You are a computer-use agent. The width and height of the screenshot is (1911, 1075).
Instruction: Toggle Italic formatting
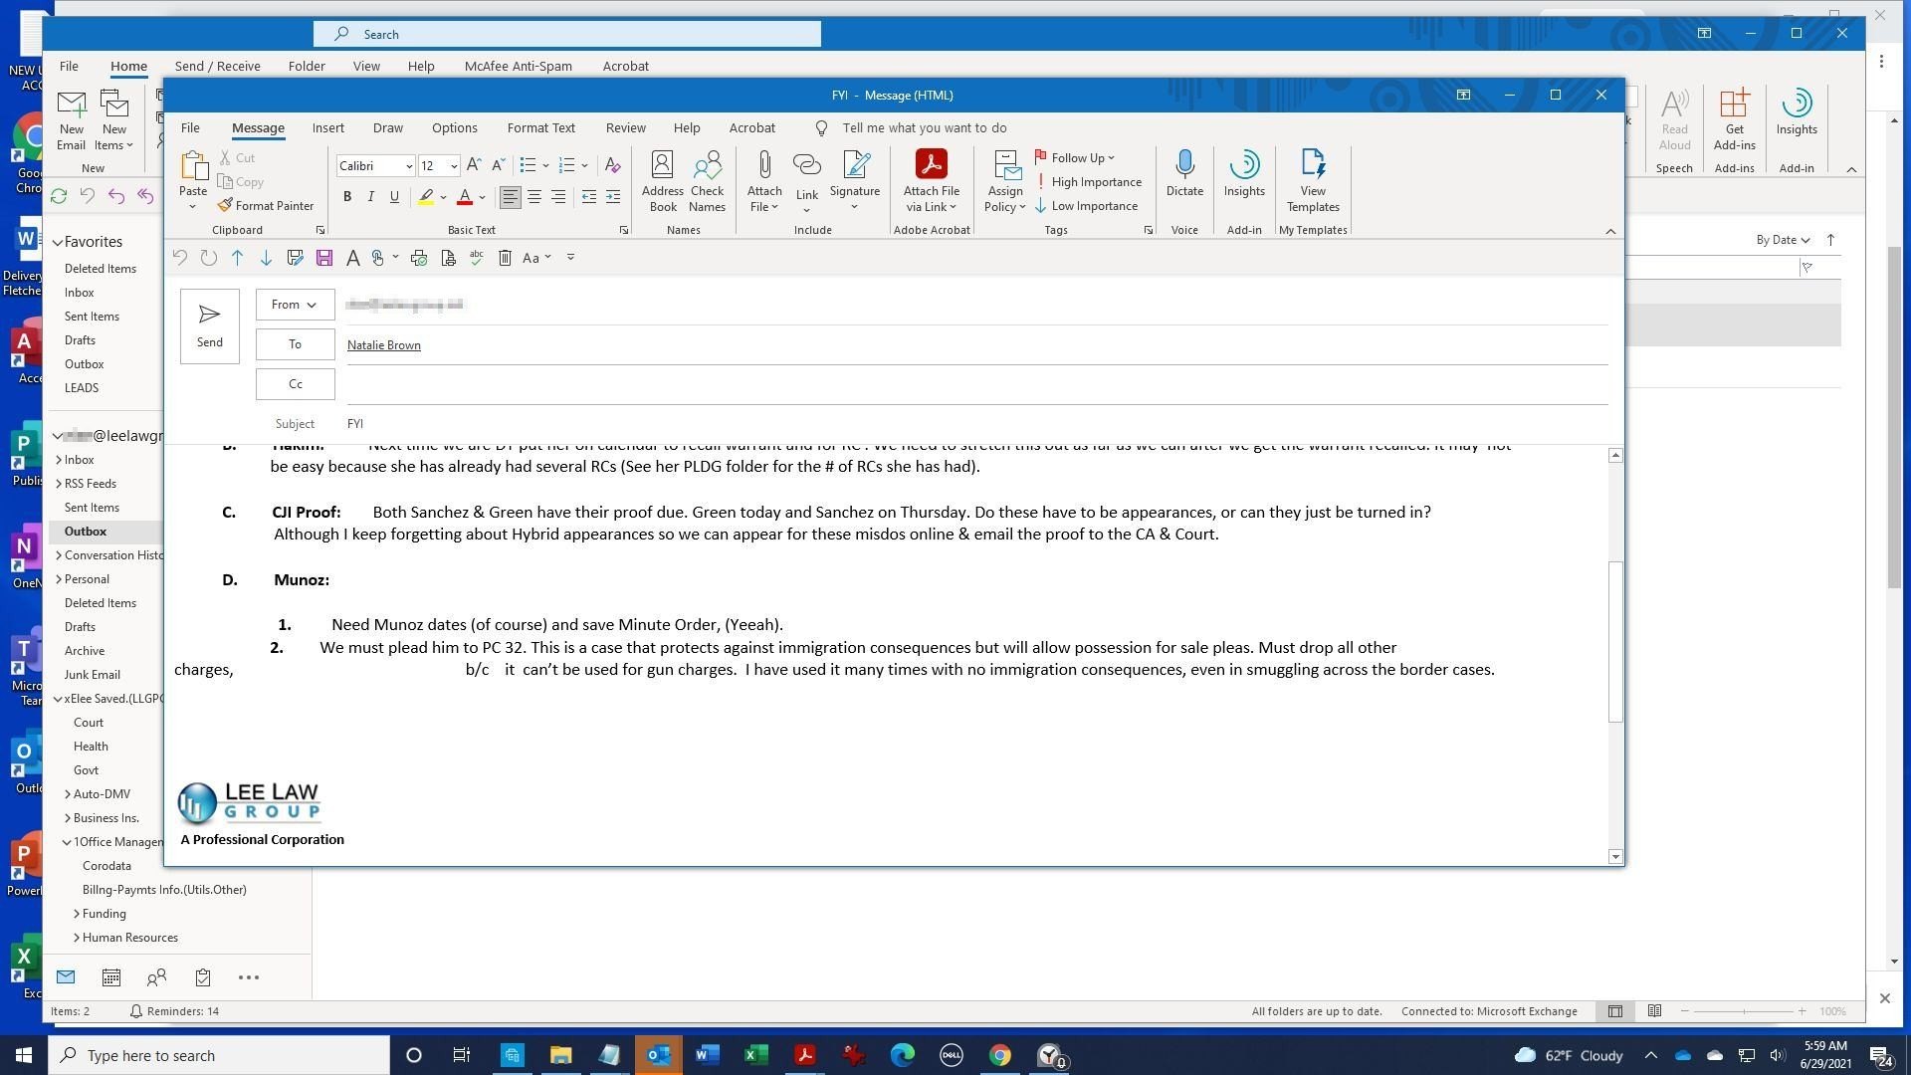click(x=370, y=197)
